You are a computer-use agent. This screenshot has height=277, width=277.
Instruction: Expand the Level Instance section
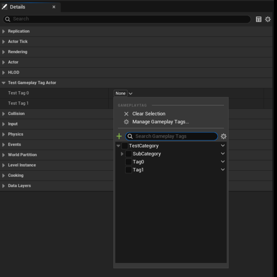coord(3,165)
